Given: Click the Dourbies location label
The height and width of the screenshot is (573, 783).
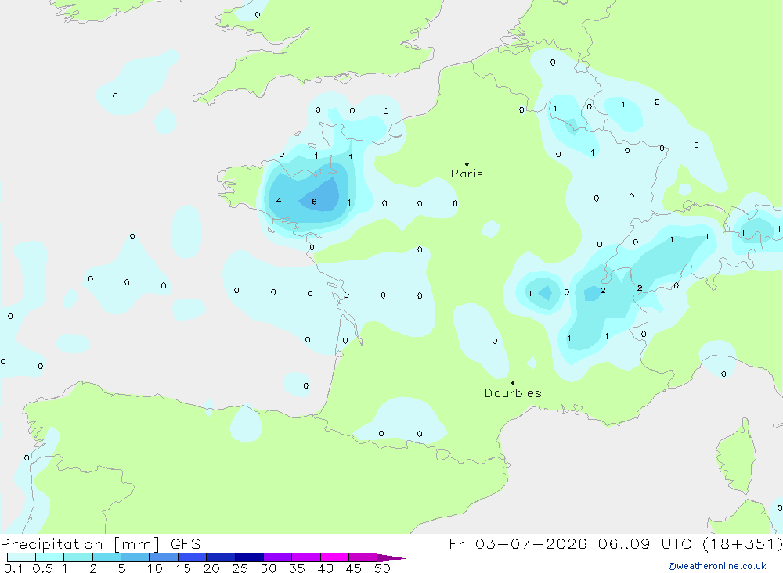Looking at the screenshot, I should click(513, 393).
